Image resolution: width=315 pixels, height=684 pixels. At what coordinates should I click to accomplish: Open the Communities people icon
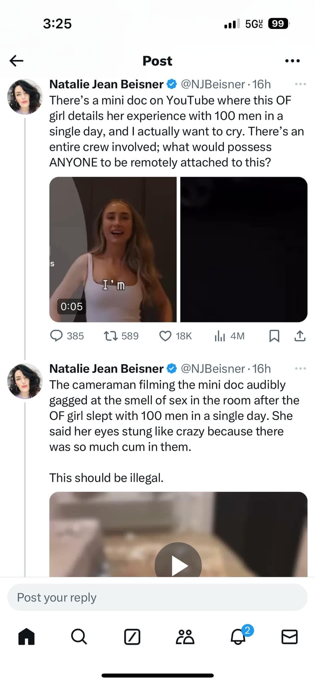(x=185, y=637)
